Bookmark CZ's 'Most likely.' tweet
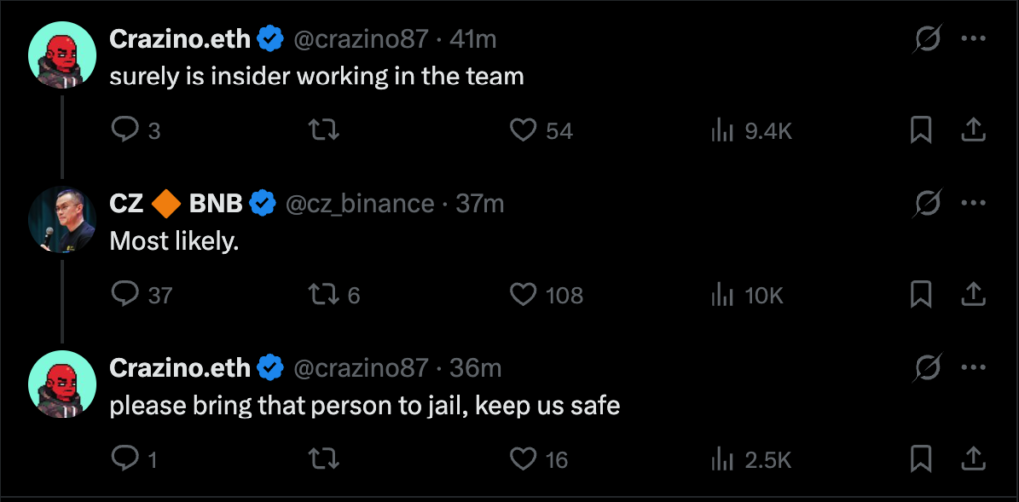 (921, 294)
